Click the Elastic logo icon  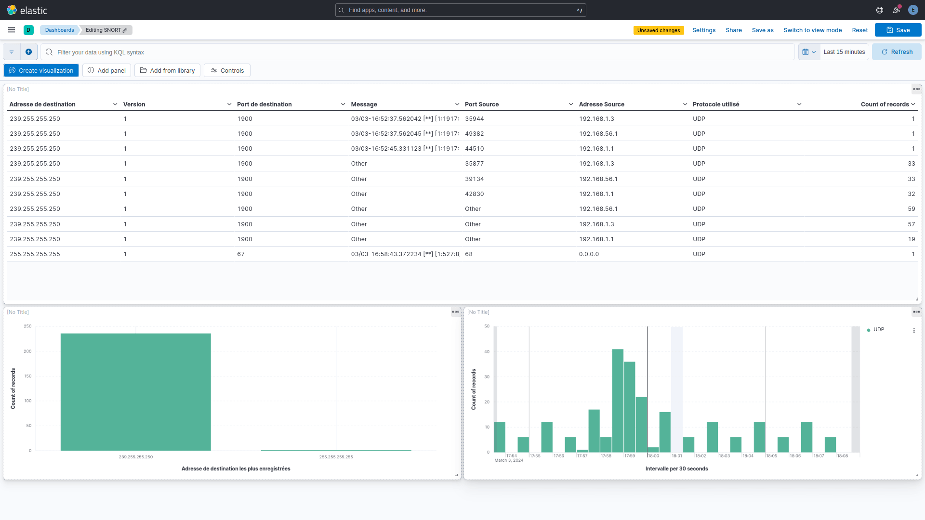coord(12,10)
